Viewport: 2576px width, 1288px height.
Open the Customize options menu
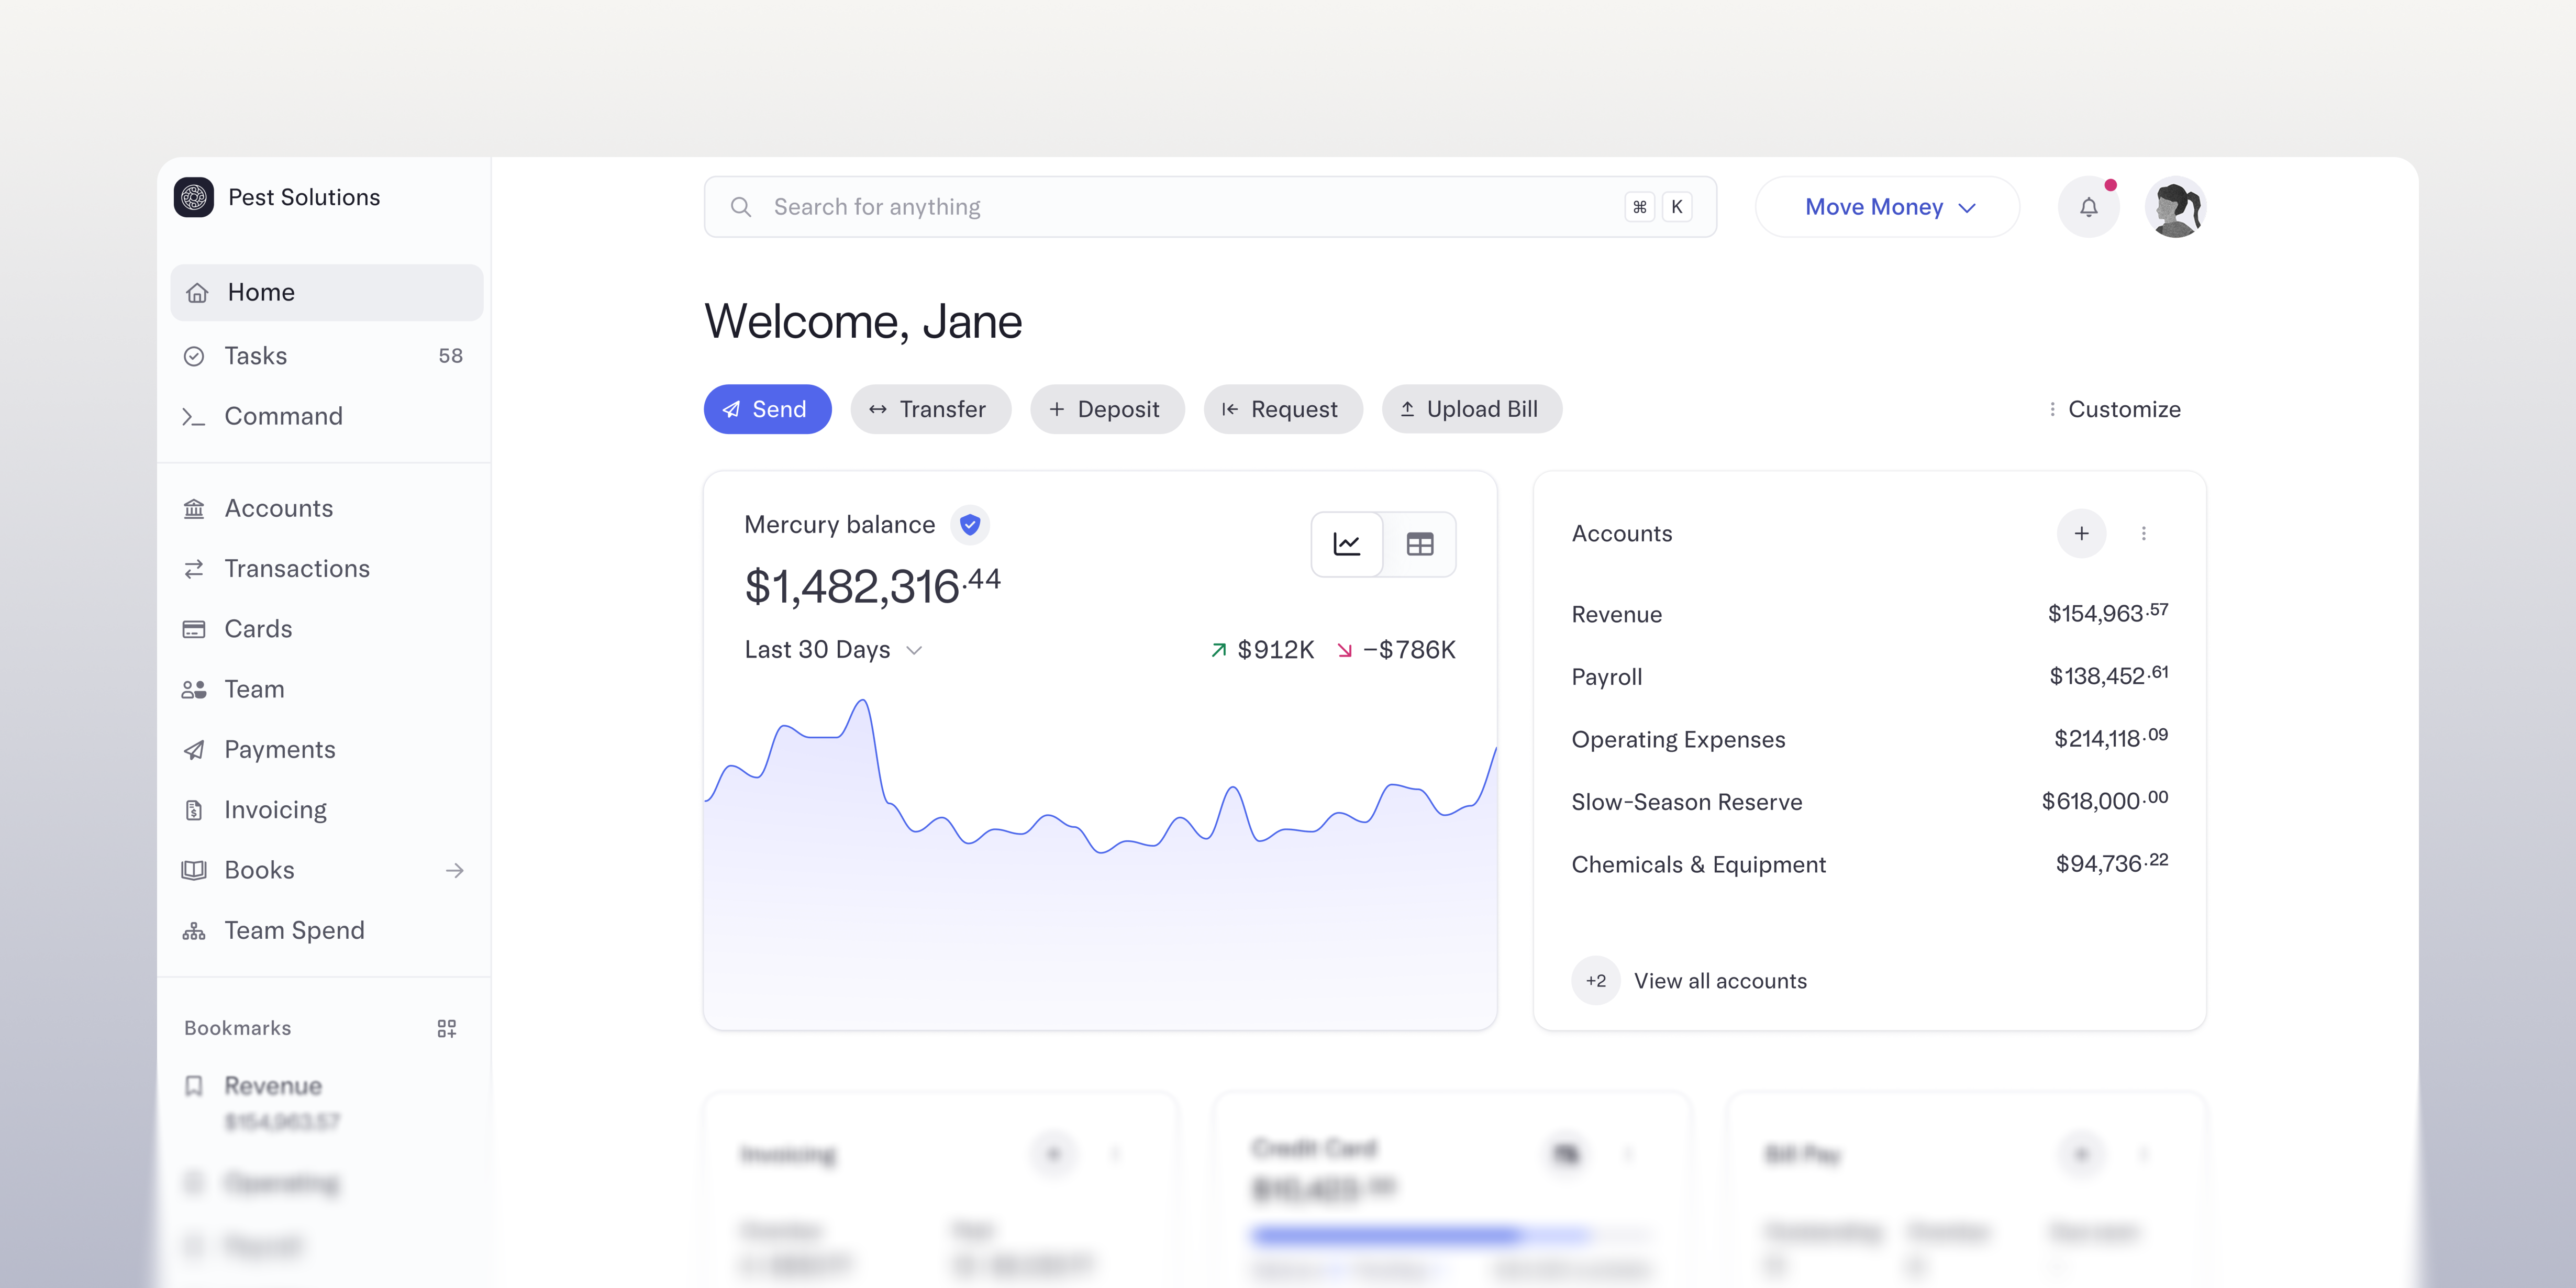(x=2113, y=409)
